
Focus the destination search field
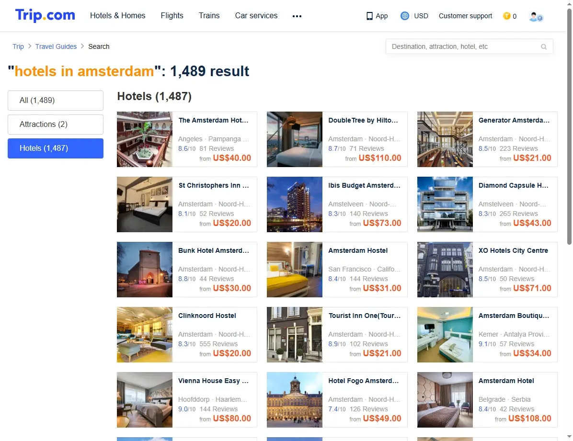coord(469,46)
